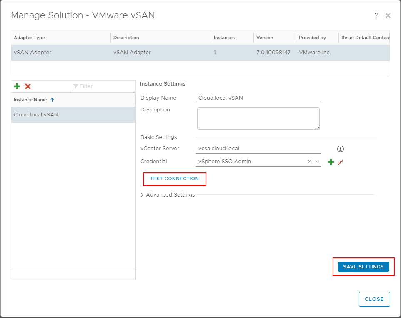The width and height of the screenshot is (401, 318).
Task: Click the Reset Default Content column header
Action: (364, 38)
